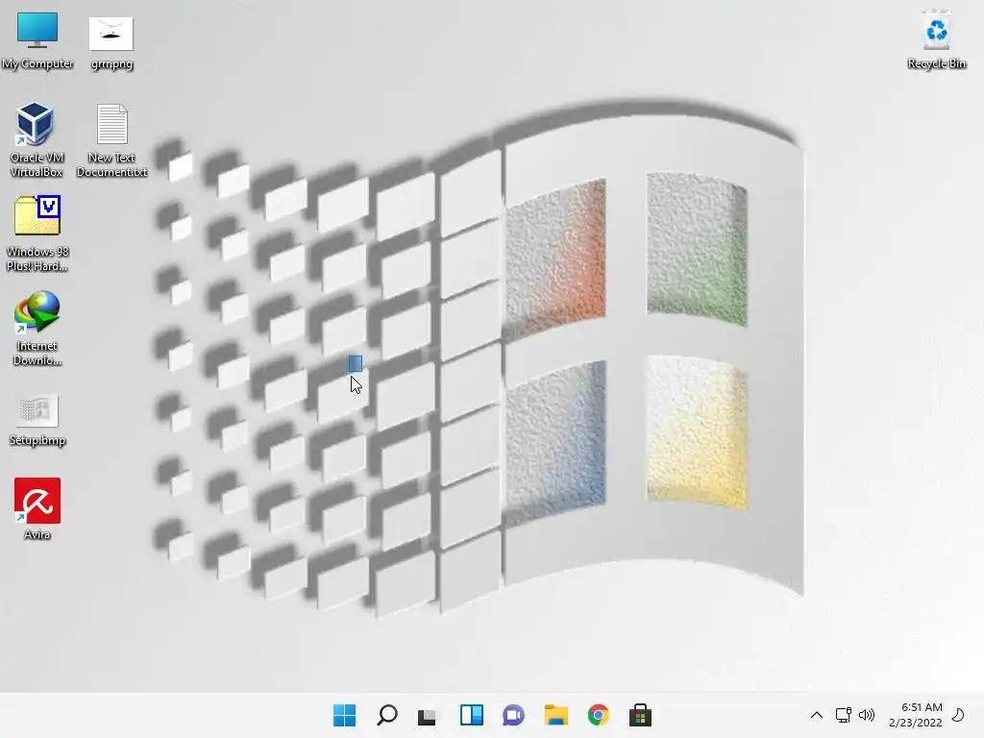This screenshot has height=738, width=984.
Task: Open the Windows Start menu
Action: [x=344, y=715]
